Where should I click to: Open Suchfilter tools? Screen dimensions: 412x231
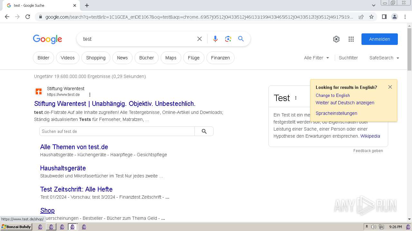(x=348, y=58)
